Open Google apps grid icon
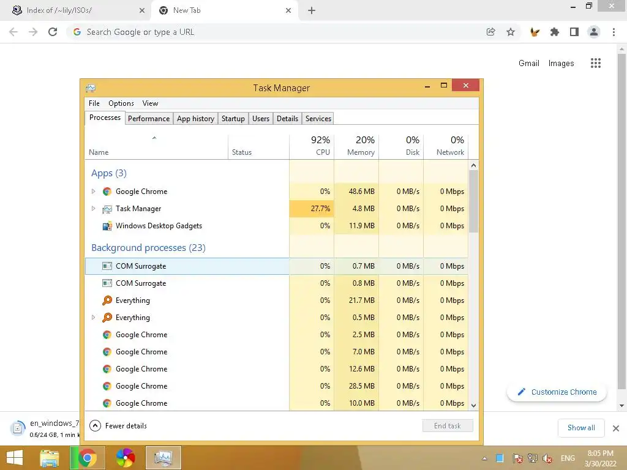 (x=596, y=63)
